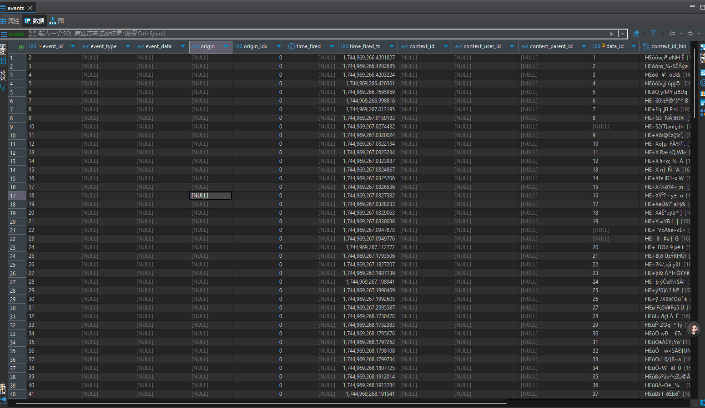Click the forward arrow in filter toolbar
The height and width of the screenshot is (408, 705).
[x=690, y=34]
